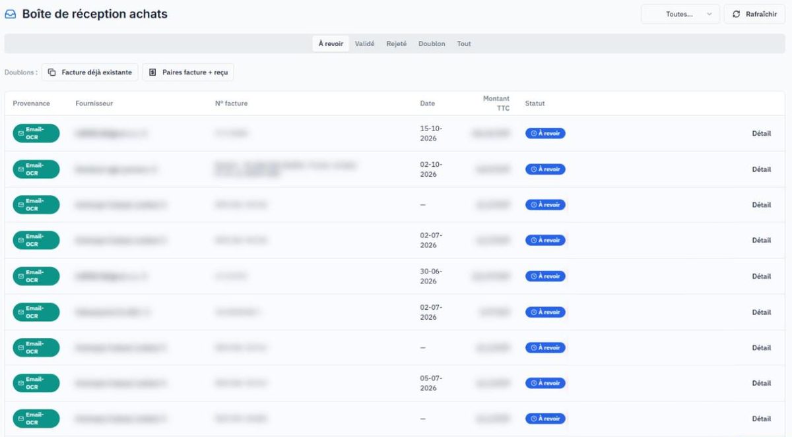Refresh the list with the Rafraîchir button
The height and width of the screenshot is (437, 792).
754,14
